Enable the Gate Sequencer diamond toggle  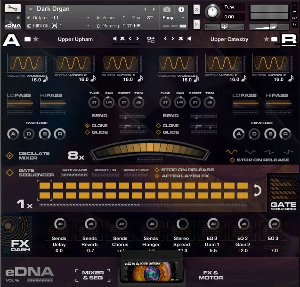click(9, 172)
